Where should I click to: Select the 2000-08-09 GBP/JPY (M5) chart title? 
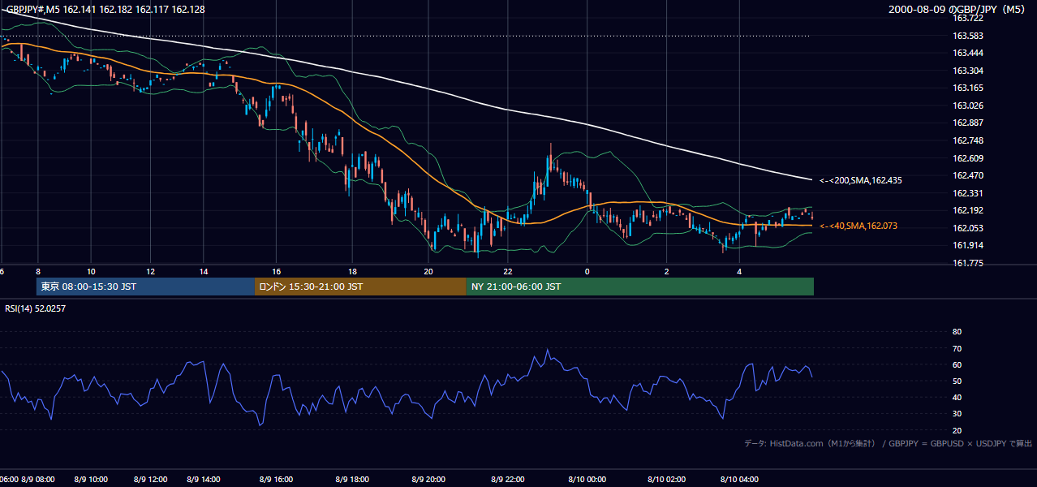pyautogui.click(x=957, y=10)
